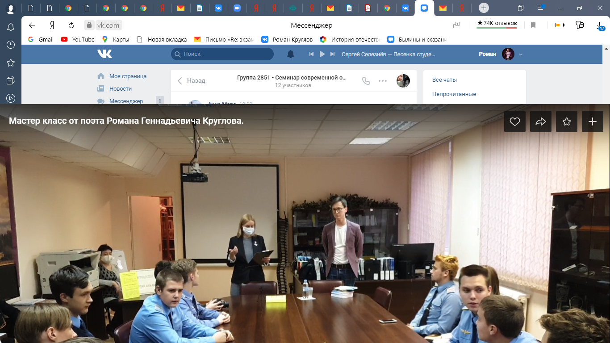The width and height of the screenshot is (610, 343).
Task: Open the История отечества bookmark
Action: coord(350,39)
